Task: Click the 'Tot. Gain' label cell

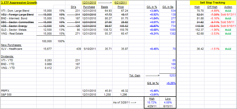Action: (135, 75)
